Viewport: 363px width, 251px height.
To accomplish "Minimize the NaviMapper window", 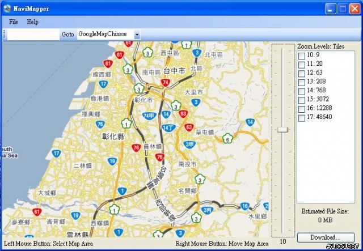I will click(x=330, y=9).
